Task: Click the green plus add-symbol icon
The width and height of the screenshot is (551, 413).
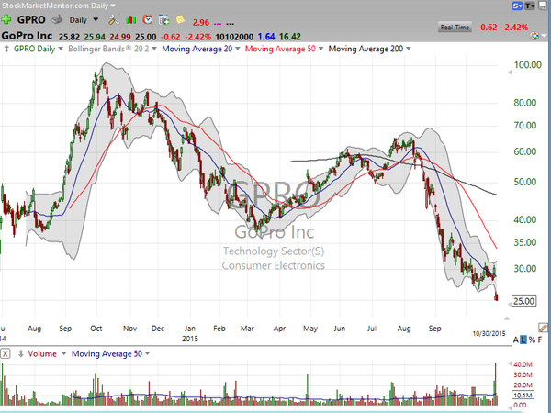Action: tap(6, 19)
